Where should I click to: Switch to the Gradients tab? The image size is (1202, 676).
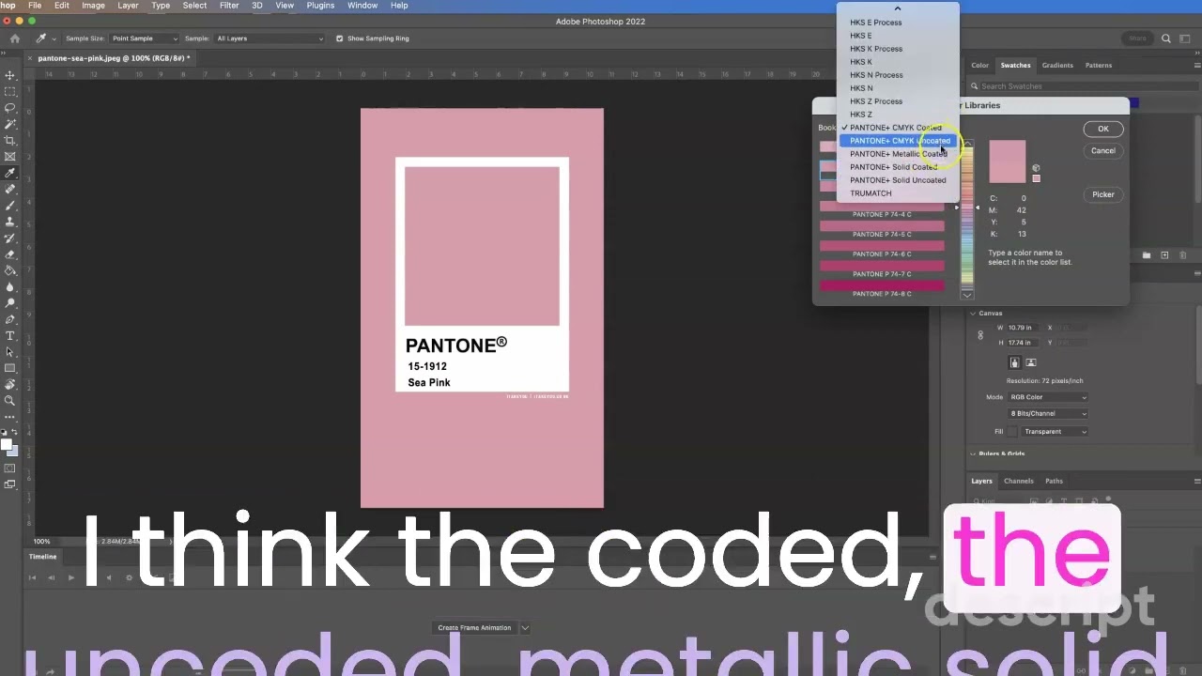click(1057, 66)
